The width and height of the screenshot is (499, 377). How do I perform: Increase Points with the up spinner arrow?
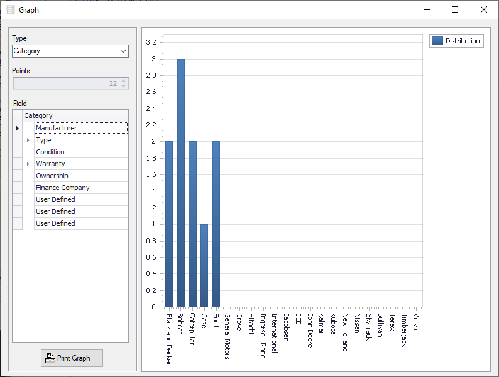pos(123,81)
